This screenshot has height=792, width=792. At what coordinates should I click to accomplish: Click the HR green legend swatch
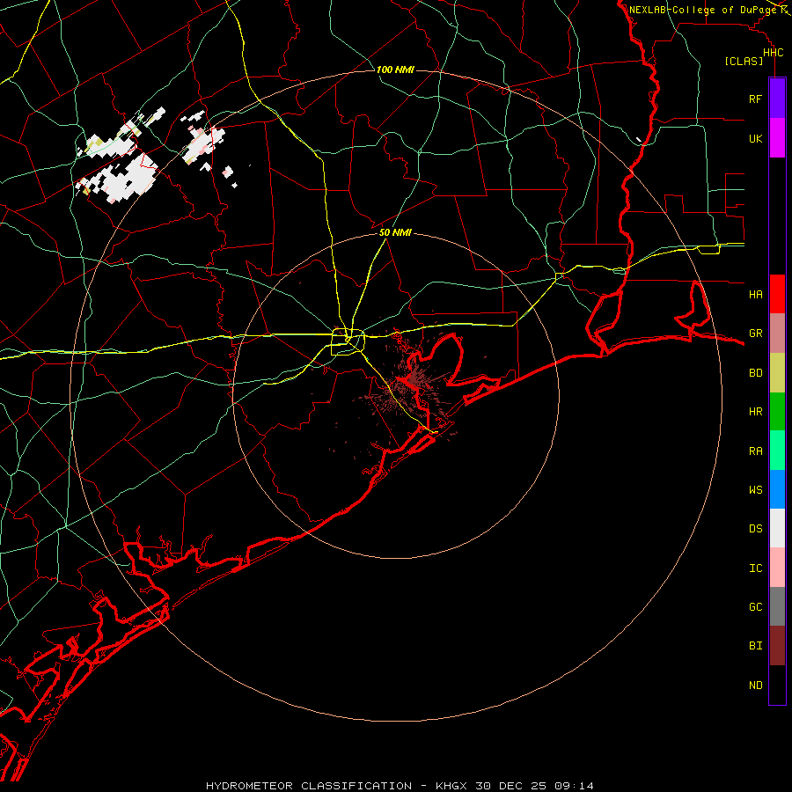[777, 412]
